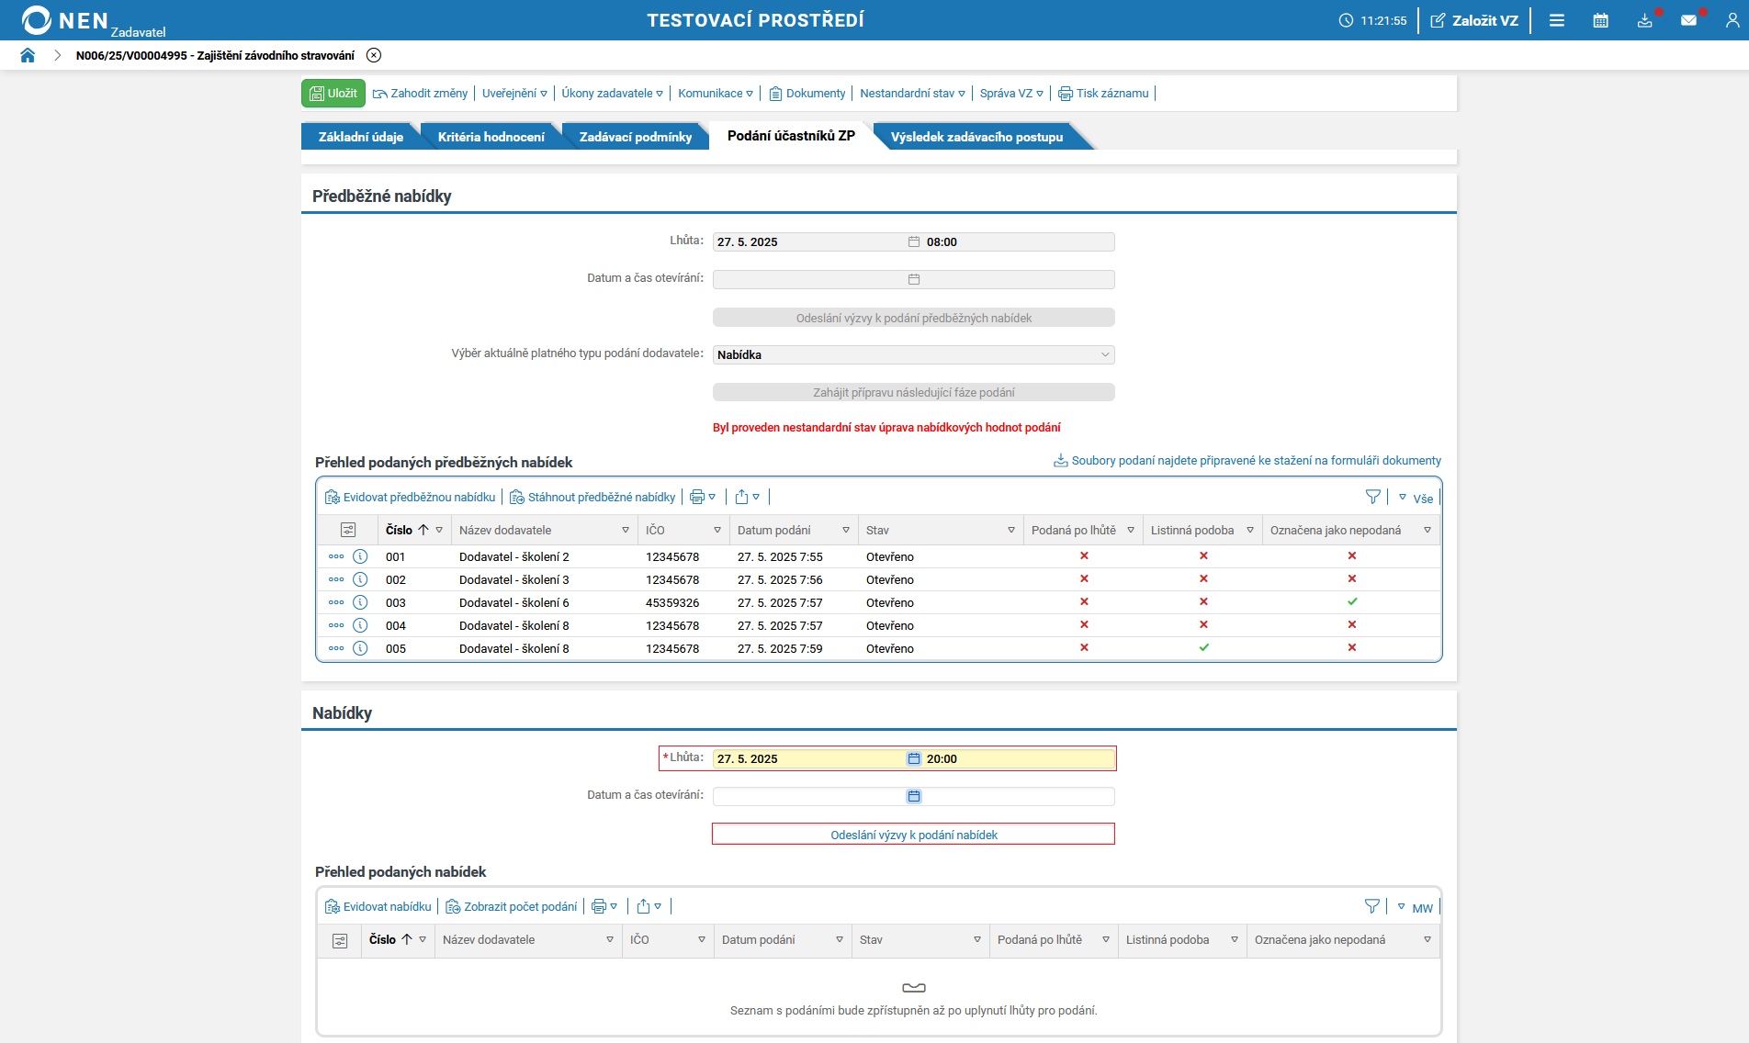The height and width of the screenshot is (1043, 1749).
Task: Open the downloads icon with notification
Action: 1645,20
